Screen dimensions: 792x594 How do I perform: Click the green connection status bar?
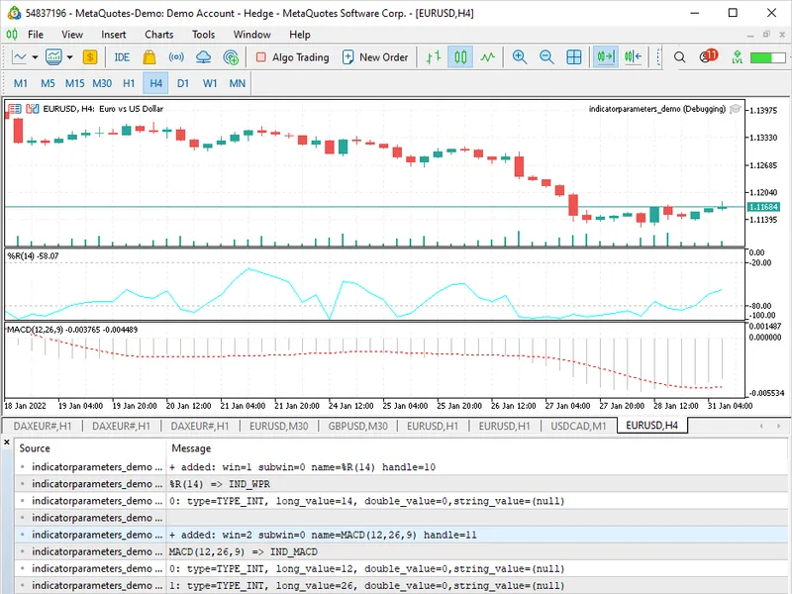[x=767, y=57]
